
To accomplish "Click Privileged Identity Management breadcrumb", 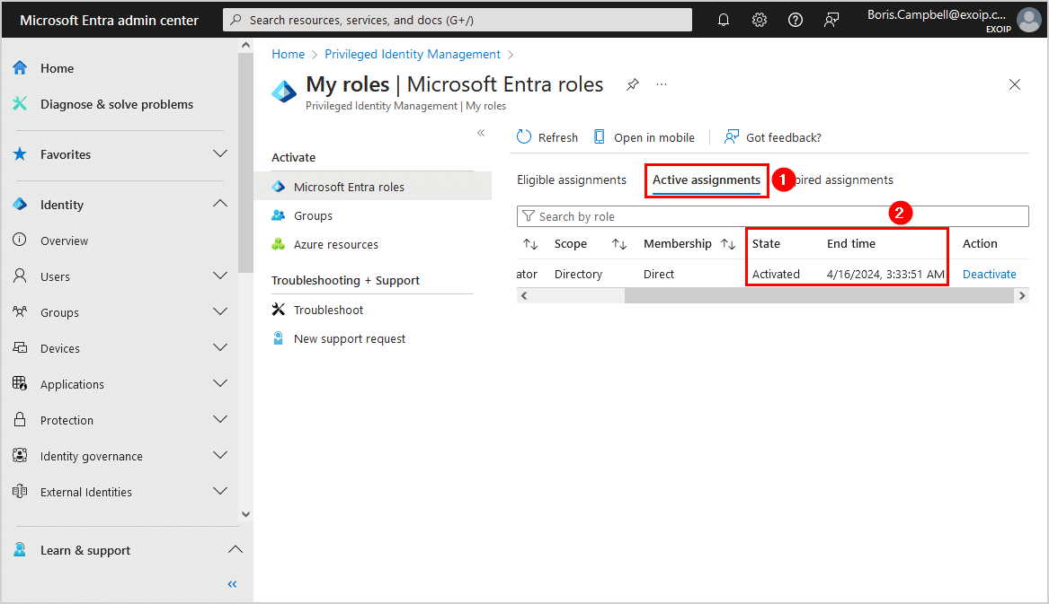I will pyautogui.click(x=413, y=54).
